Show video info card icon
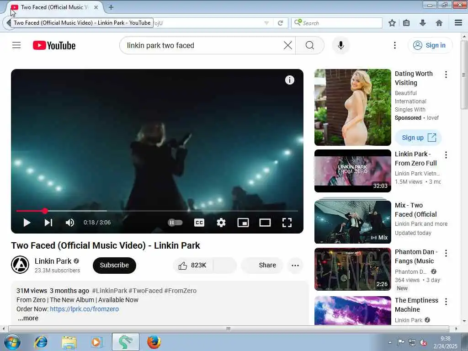The image size is (468, 351). [x=289, y=80]
